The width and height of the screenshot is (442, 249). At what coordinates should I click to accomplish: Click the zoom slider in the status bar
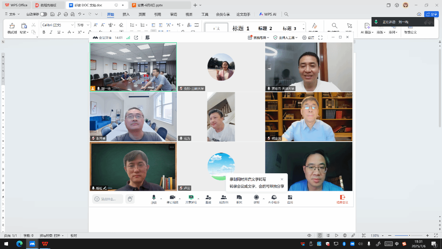[409, 236]
